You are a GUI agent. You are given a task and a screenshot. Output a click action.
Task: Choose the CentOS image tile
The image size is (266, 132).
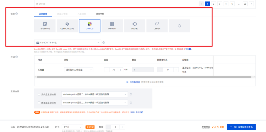(90, 26)
